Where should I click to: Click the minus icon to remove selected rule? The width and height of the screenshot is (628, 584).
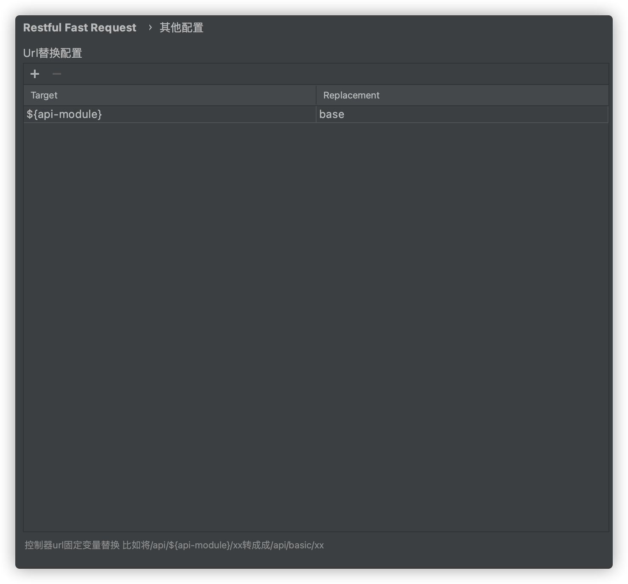point(56,74)
